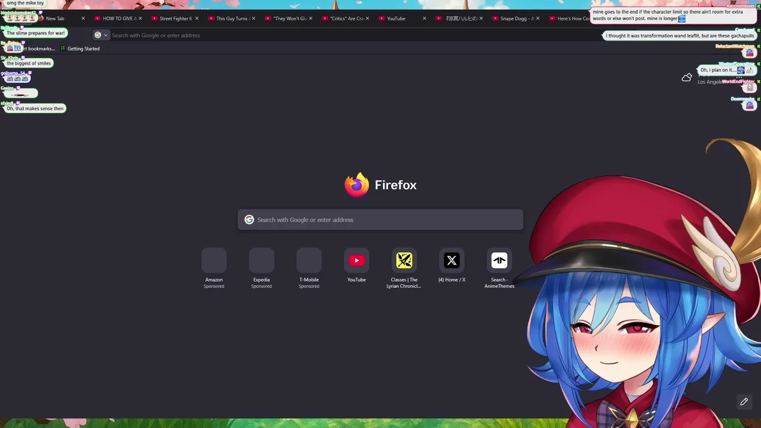Close the YouTube browser tab
Image resolution: width=761 pixels, height=428 pixels.
pos(424,18)
